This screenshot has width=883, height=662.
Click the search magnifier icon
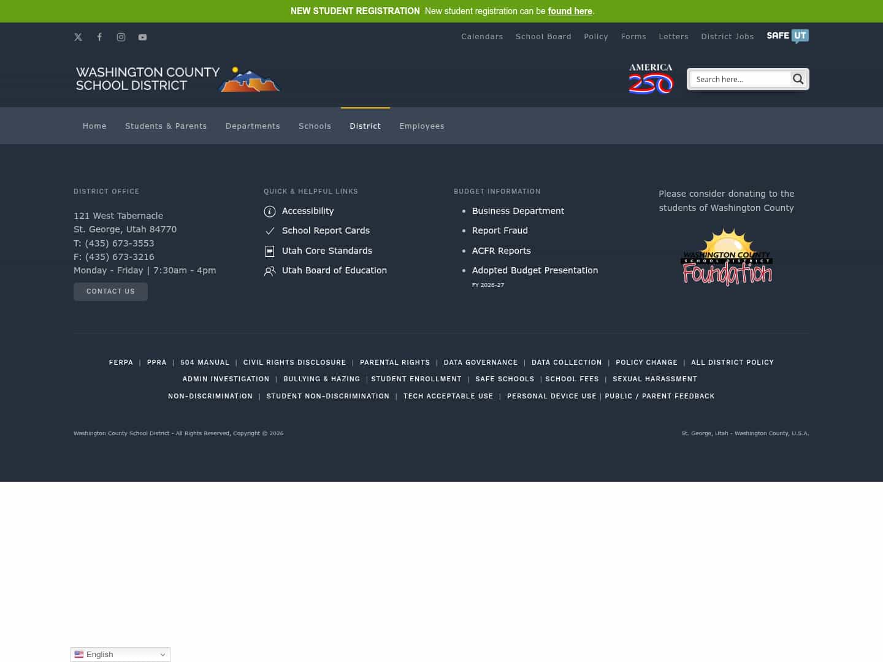pos(798,79)
